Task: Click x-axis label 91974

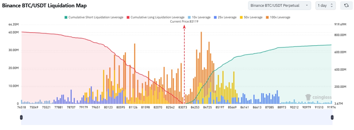Action: (332, 108)
